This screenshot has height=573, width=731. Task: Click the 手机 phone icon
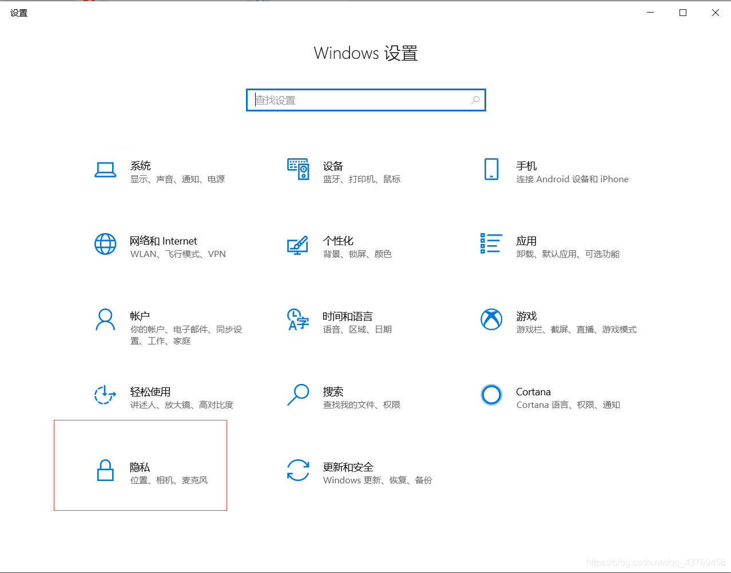[x=491, y=169]
